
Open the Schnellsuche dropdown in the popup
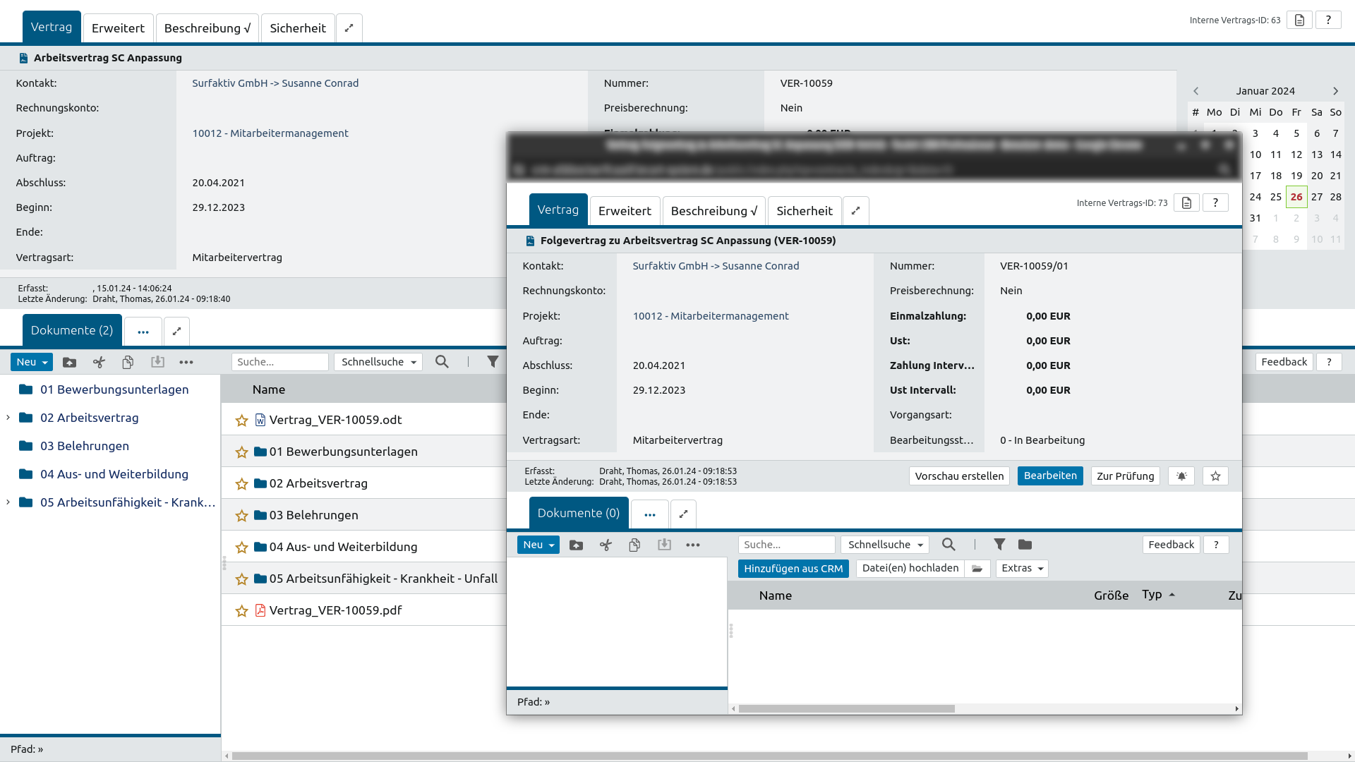885,545
